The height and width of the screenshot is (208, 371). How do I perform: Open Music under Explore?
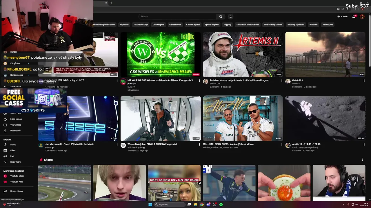pos(13,144)
